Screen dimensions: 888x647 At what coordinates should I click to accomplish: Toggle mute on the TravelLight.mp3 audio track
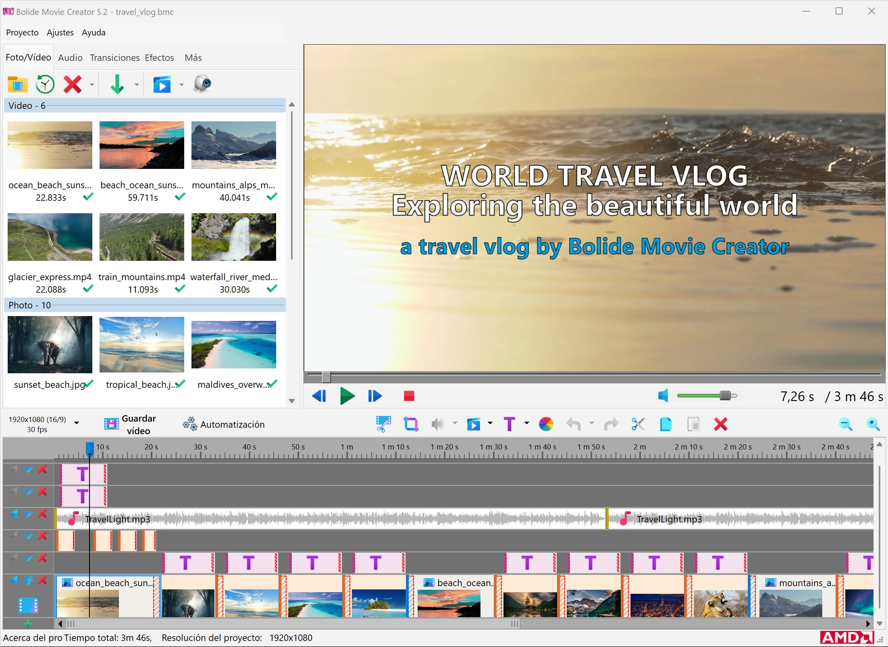coord(14,514)
